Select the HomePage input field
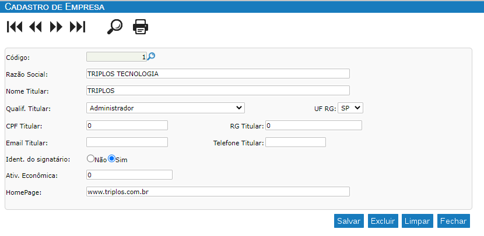This screenshot has height=236, width=484. point(218,191)
